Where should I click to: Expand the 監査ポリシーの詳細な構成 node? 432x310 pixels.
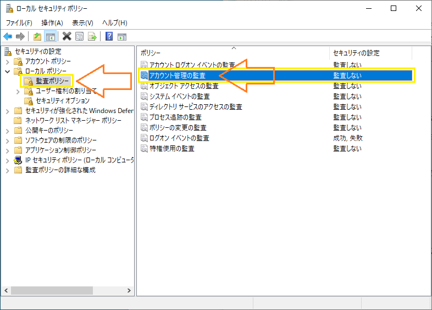8,171
